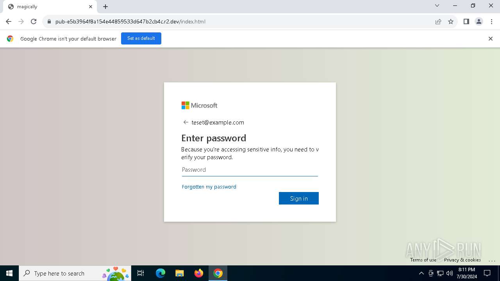Open the Forgotten my password link
Screen dimensions: 500x281
(x=209, y=187)
